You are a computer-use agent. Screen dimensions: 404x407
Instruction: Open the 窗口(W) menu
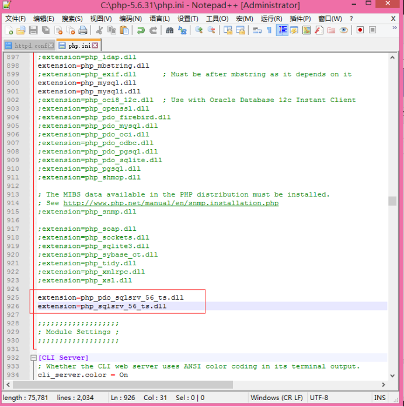[x=330, y=19]
